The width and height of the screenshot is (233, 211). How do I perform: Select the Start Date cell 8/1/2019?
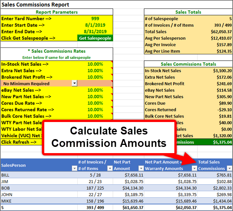(95, 25)
